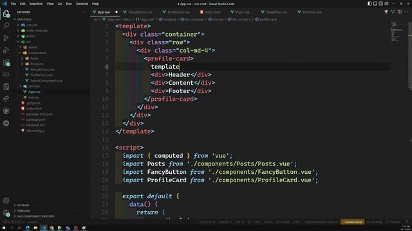Open SelectComponent.vue in the explorer tree
Image resolution: width=412 pixels, height=231 pixels.
tap(46, 81)
